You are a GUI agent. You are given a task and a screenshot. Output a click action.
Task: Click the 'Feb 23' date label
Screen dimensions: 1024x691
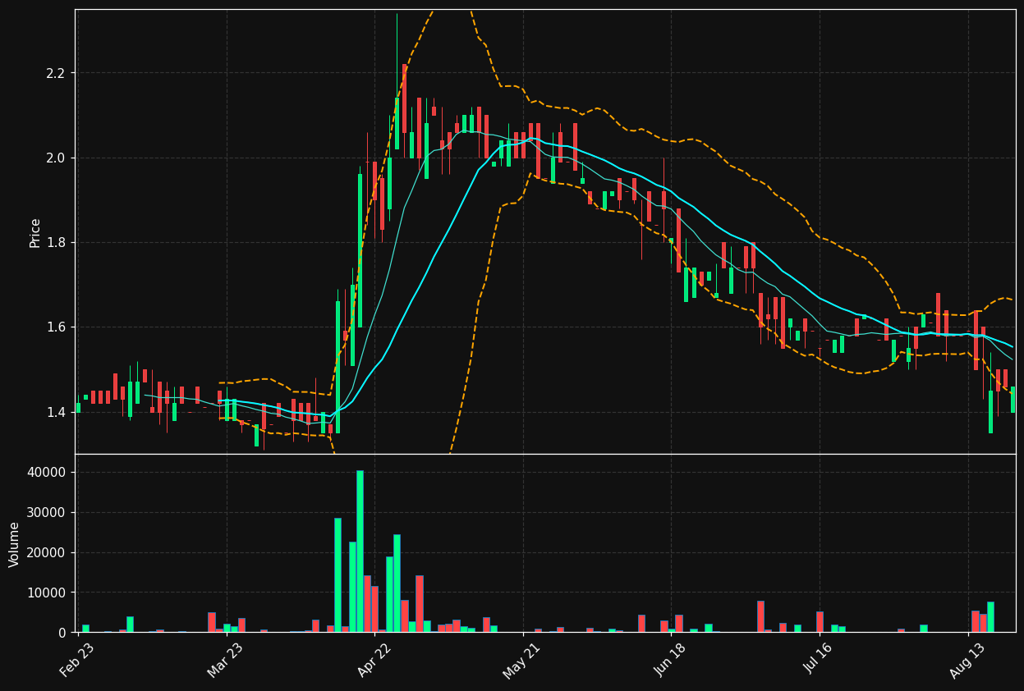(x=77, y=660)
